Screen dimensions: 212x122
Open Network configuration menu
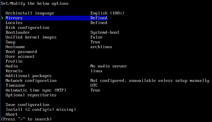click(x=31, y=81)
